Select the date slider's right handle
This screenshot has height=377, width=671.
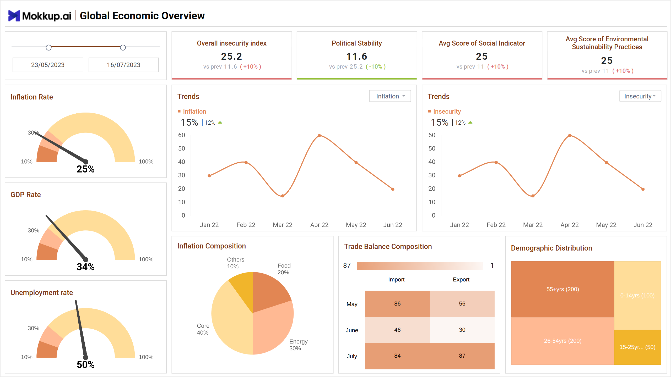[x=123, y=48]
